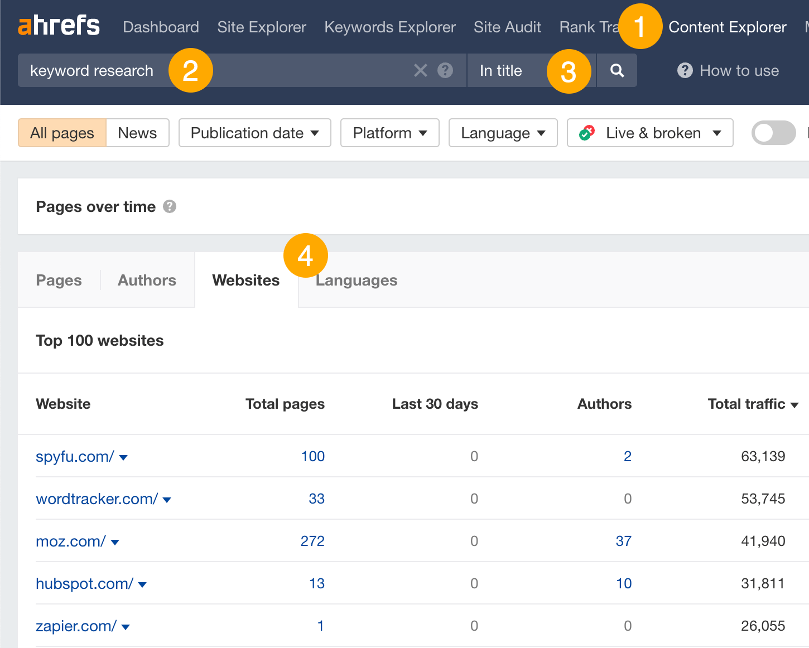This screenshot has height=648, width=809.
Task: Switch to the Authors tab
Action: [x=146, y=280]
